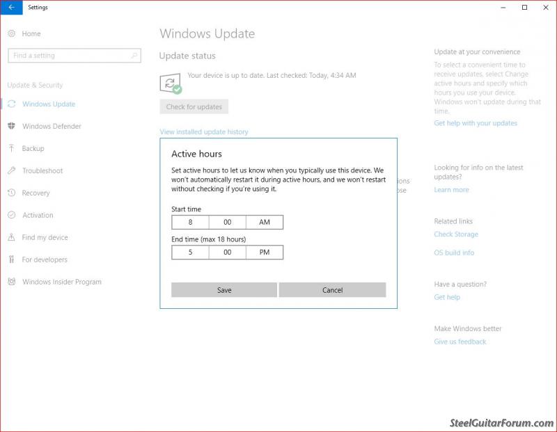The width and height of the screenshot is (557, 432).
Task: Click the Backup upload arrow icon
Action: 12,148
